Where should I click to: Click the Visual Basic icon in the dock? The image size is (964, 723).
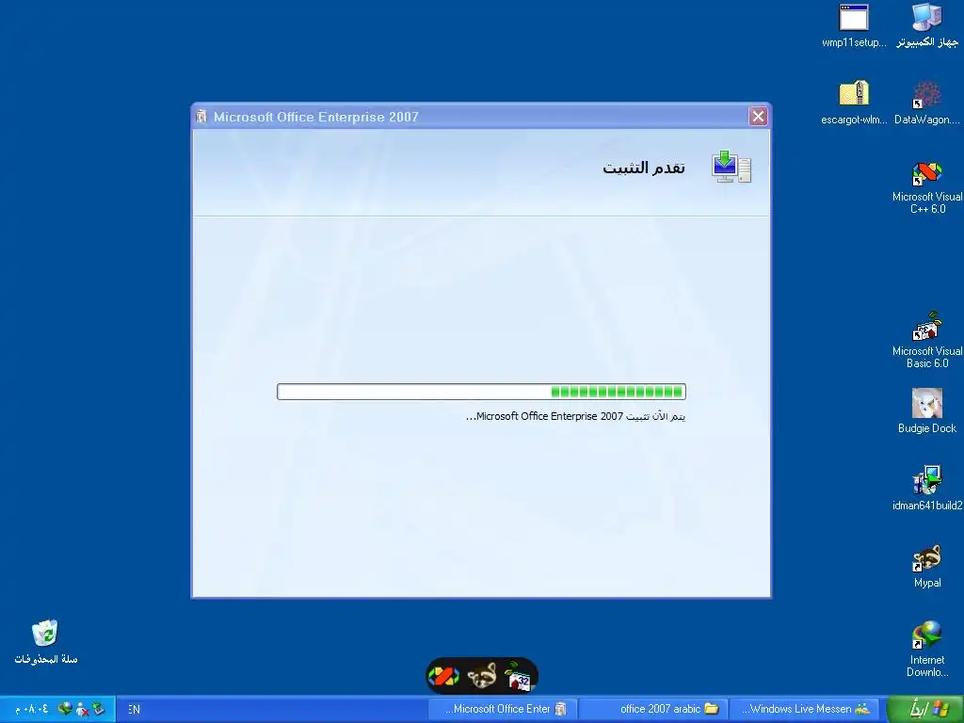coord(519,676)
